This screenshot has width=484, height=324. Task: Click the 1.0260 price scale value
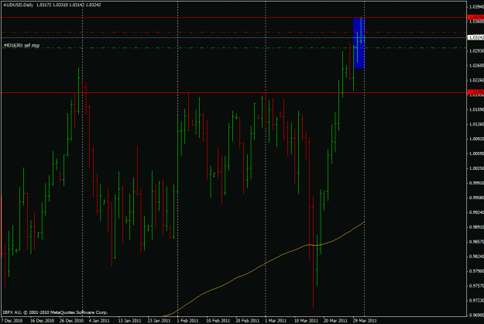(x=476, y=65)
